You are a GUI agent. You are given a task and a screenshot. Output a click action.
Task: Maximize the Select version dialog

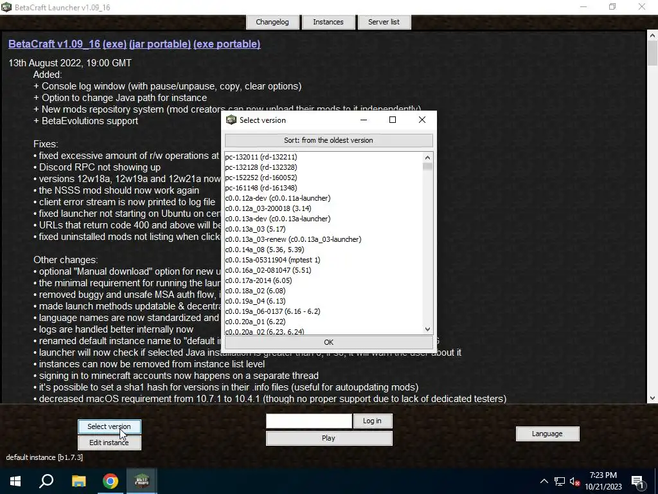point(393,120)
